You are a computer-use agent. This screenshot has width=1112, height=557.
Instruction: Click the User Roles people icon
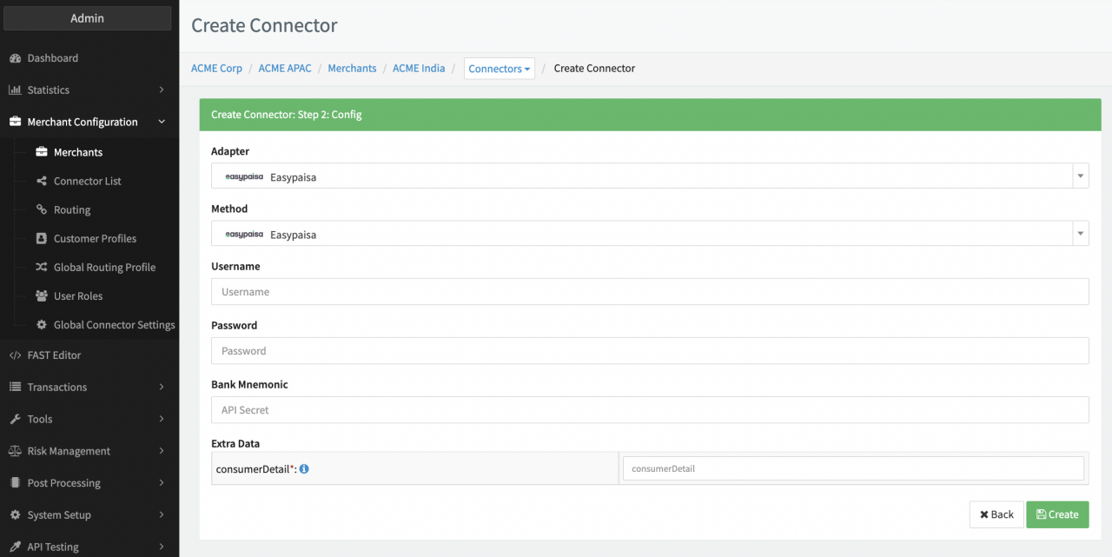pyautogui.click(x=42, y=296)
